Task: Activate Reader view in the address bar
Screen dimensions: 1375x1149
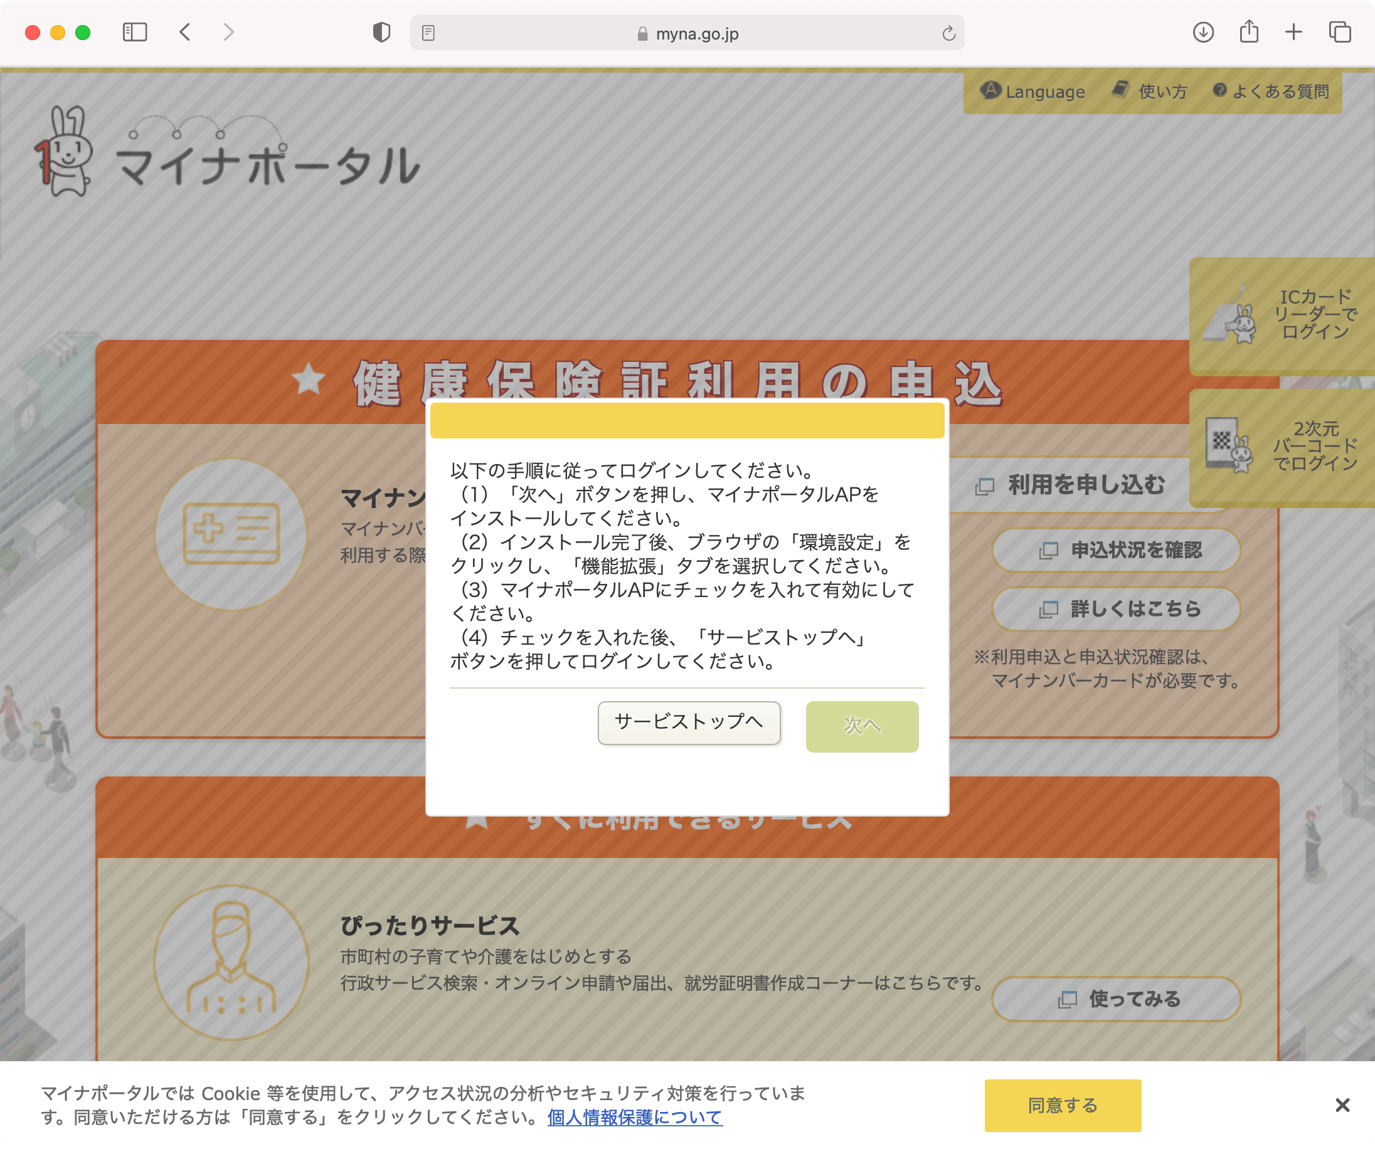Action: (429, 32)
